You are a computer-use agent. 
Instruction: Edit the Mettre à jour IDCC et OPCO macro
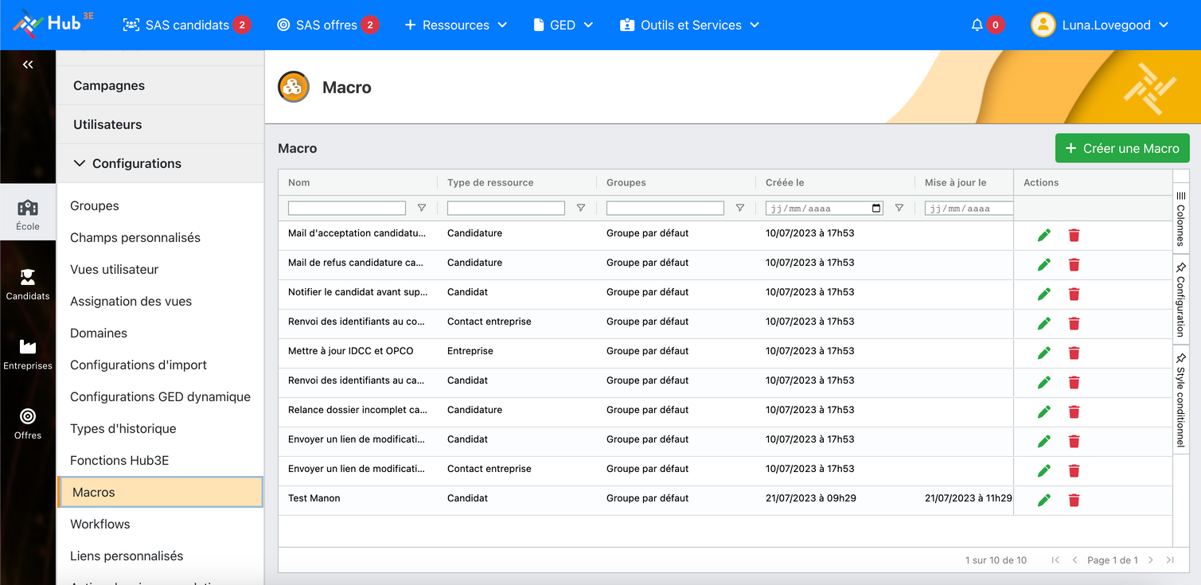click(1044, 353)
